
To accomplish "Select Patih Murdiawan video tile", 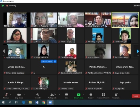I will [x=125, y=51].
